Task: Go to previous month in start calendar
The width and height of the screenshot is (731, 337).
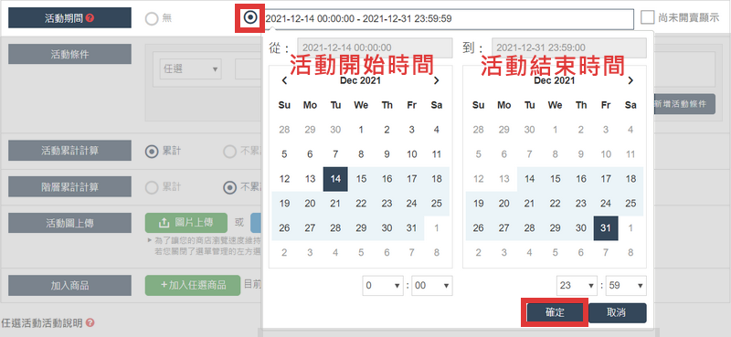Action: click(x=284, y=80)
